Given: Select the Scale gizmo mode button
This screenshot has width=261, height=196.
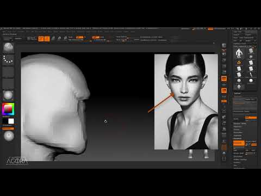Looking at the screenshot, I should point(59,38).
